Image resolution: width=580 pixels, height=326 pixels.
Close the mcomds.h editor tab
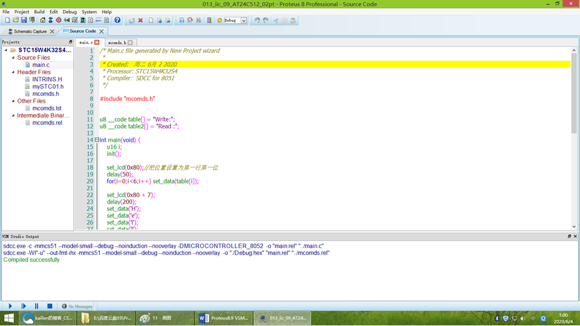pos(130,43)
